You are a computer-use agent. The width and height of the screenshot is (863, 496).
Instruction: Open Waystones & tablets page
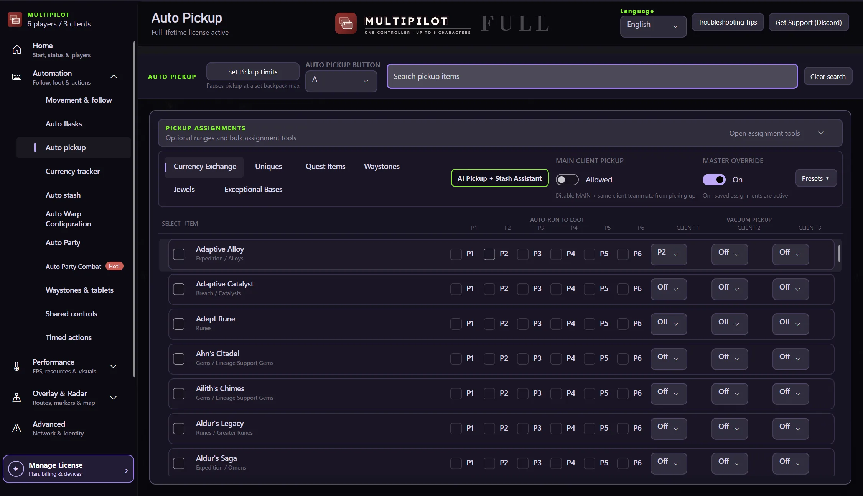[x=79, y=290]
